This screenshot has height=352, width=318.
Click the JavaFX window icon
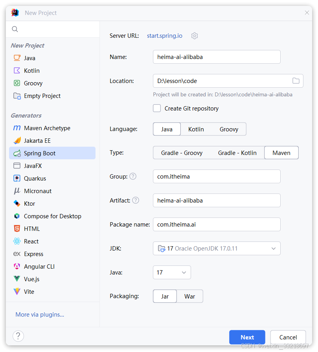coord(17,166)
